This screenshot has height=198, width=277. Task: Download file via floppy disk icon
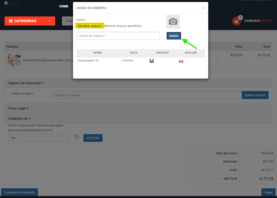point(152,61)
